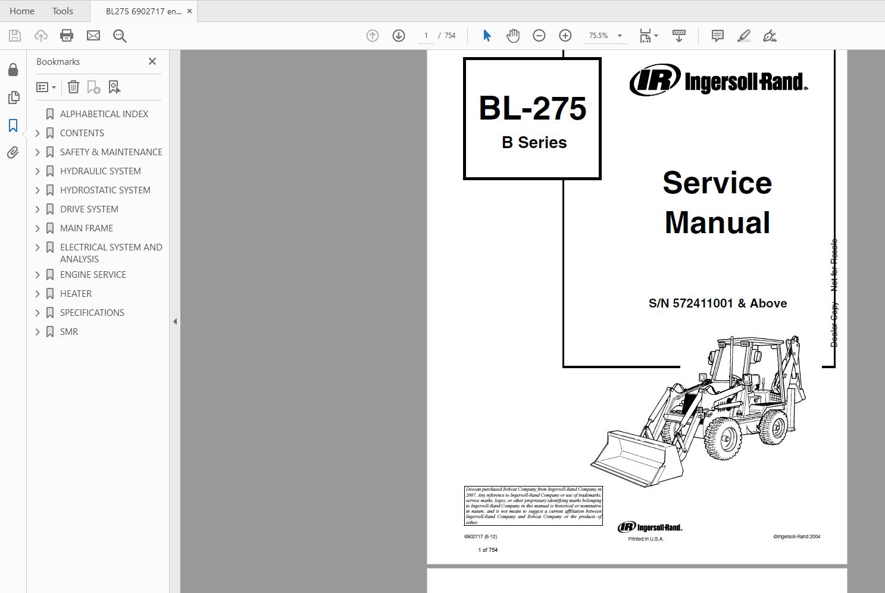Click the scrolling mode keyboard icon
The width and height of the screenshot is (885, 593).
(678, 36)
